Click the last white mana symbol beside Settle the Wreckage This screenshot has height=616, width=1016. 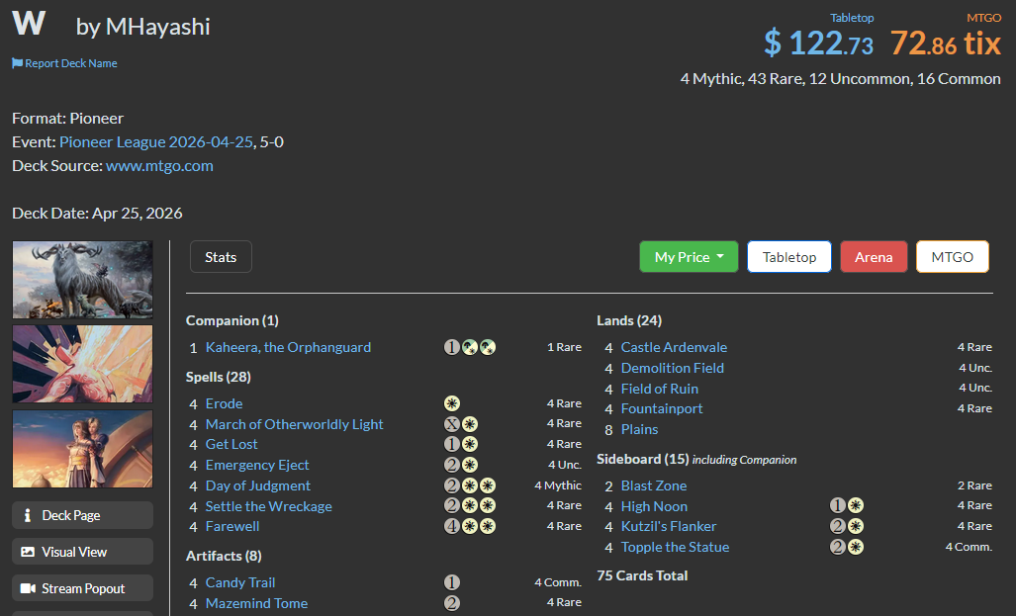point(488,505)
